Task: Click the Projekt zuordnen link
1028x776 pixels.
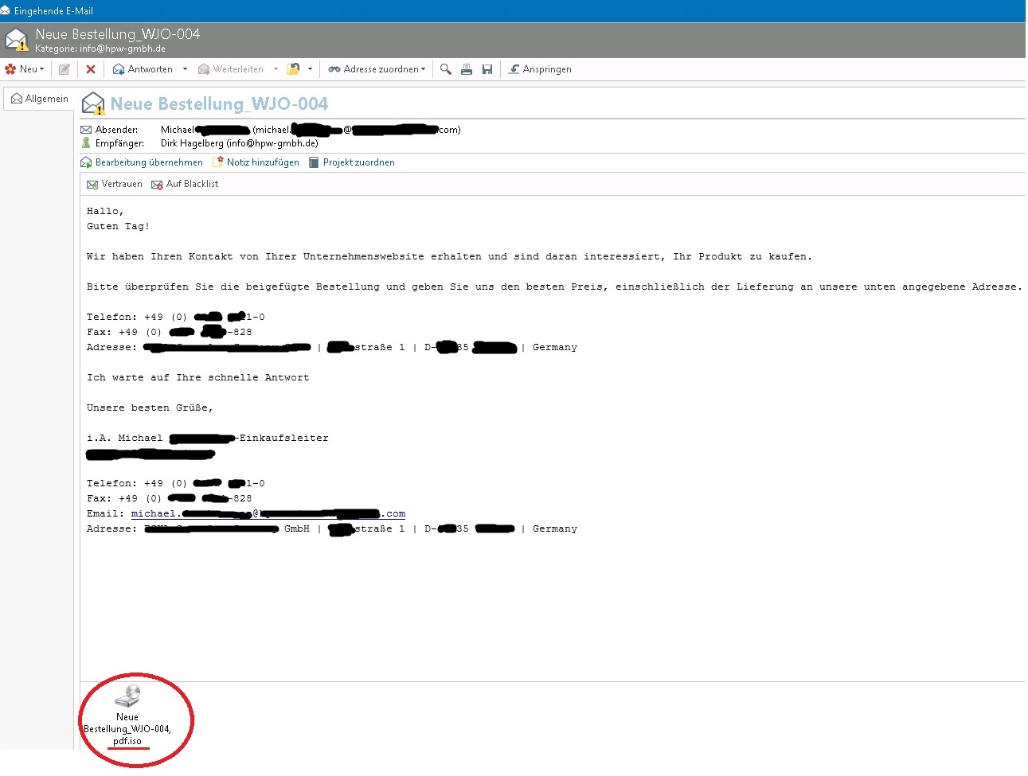Action: pyautogui.click(x=359, y=162)
